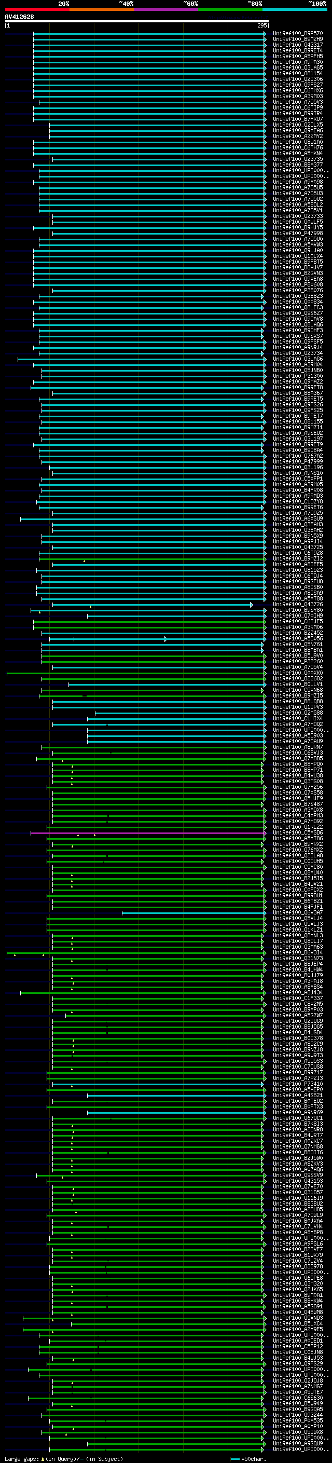Choose the UniRef100_B9RTR4 label

(x=298, y=114)
